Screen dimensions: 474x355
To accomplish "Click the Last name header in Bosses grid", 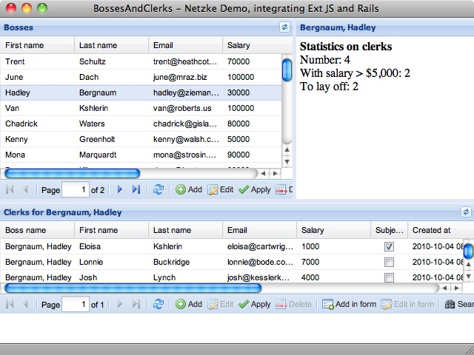I will [111, 45].
